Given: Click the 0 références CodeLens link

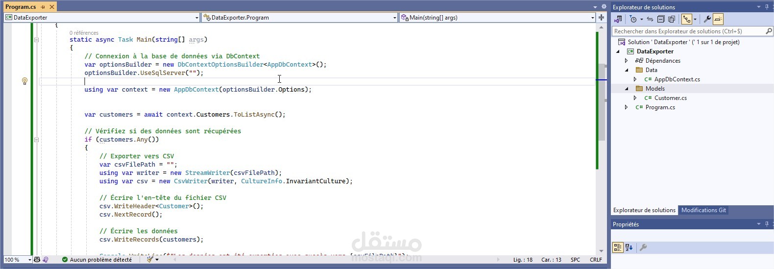Looking at the screenshot, I should point(84,33).
